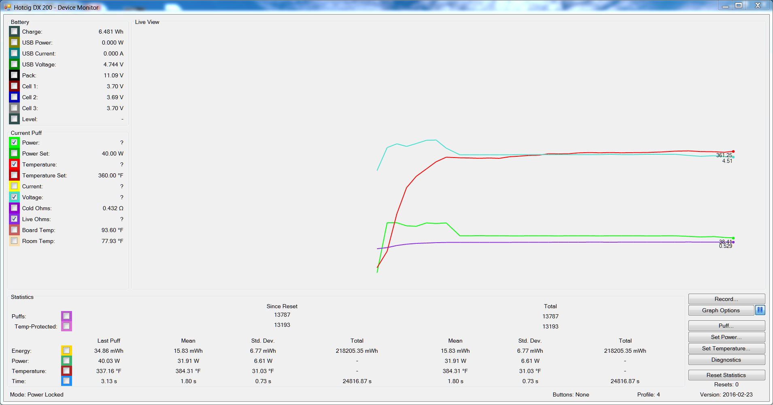Open the Graph Options menu
This screenshot has width=773, height=405.
(x=721, y=310)
